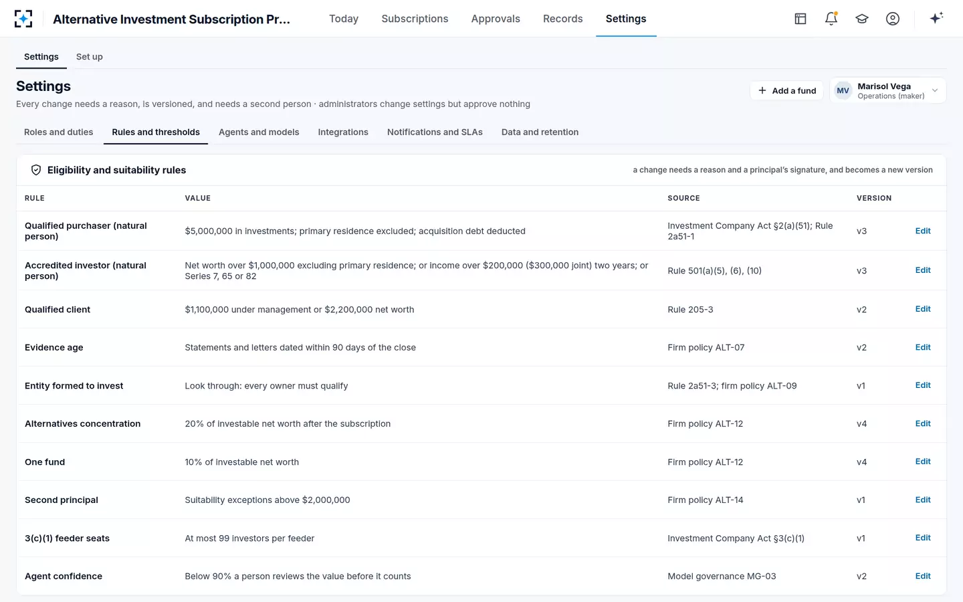Select 'Rule 205-3' source cell
Screen dimensions: 963x602
pos(690,310)
